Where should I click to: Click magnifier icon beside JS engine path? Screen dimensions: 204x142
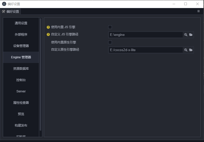coord(186,35)
